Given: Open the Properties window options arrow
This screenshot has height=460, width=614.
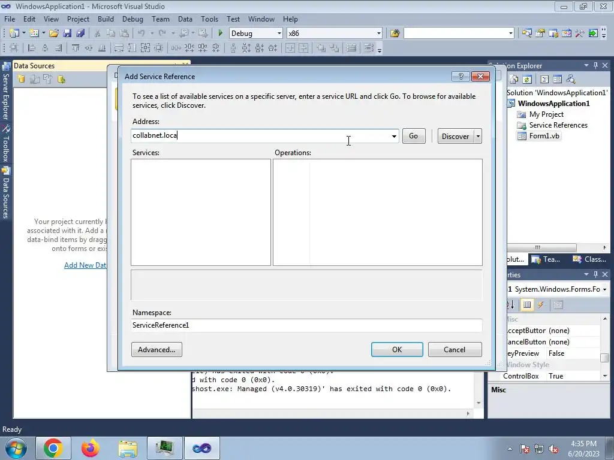Looking at the screenshot, I should coord(586,274).
